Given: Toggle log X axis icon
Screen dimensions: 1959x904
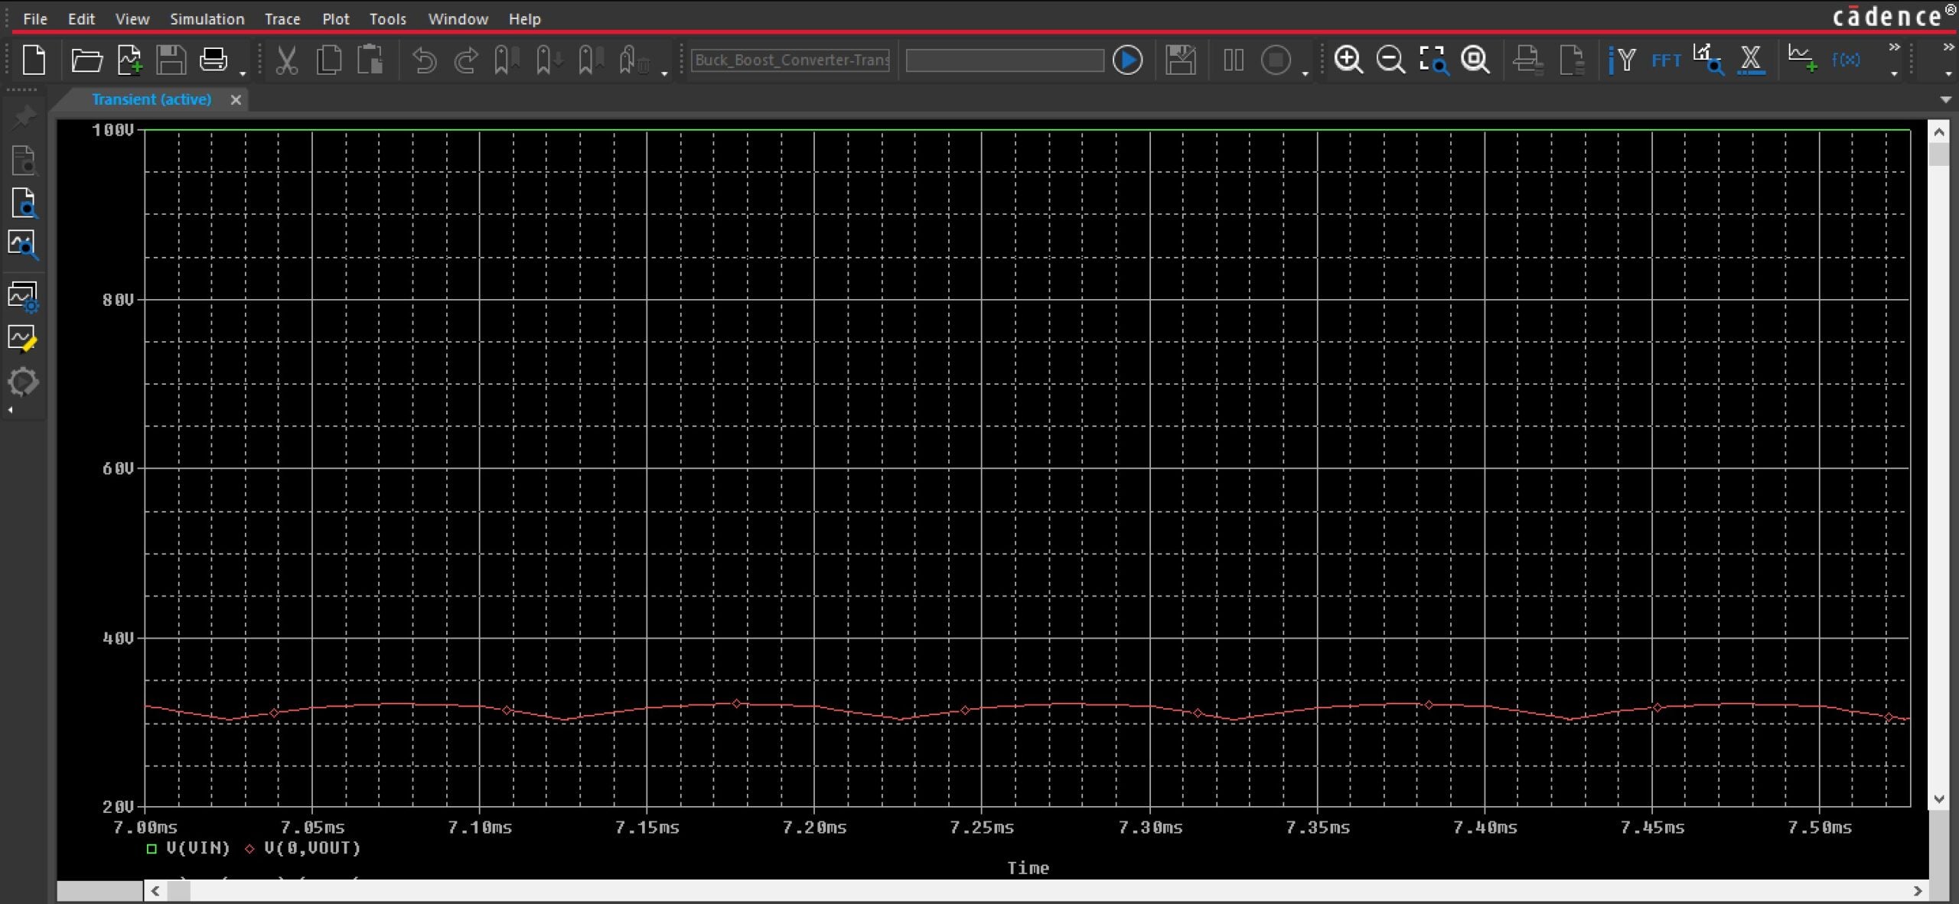Looking at the screenshot, I should (x=1751, y=60).
